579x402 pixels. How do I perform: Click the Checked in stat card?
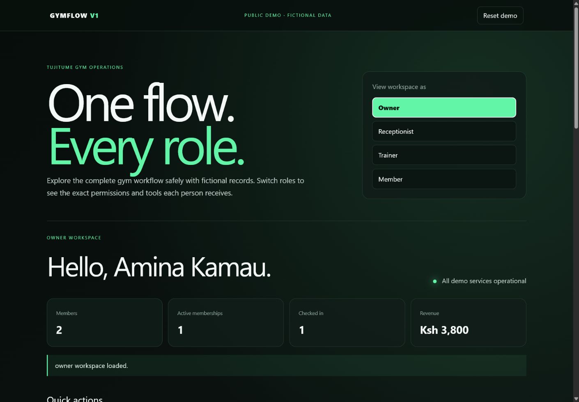tap(347, 322)
